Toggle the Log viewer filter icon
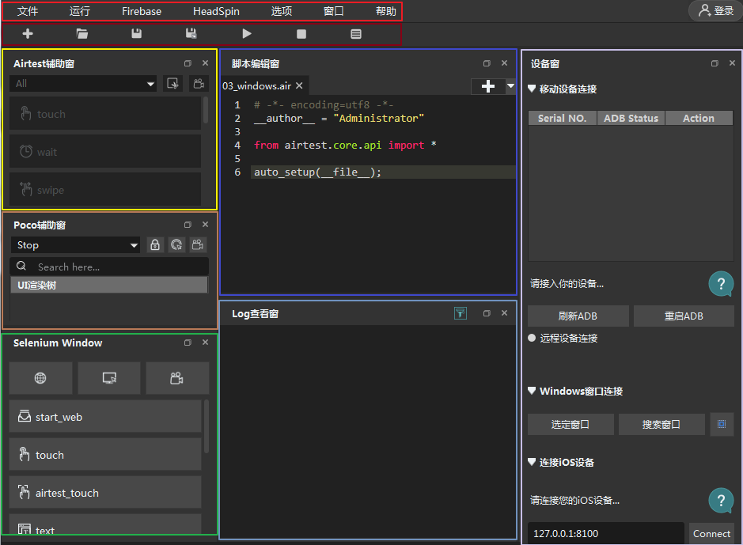This screenshot has height=545, width=743. [x=460, y=313]
